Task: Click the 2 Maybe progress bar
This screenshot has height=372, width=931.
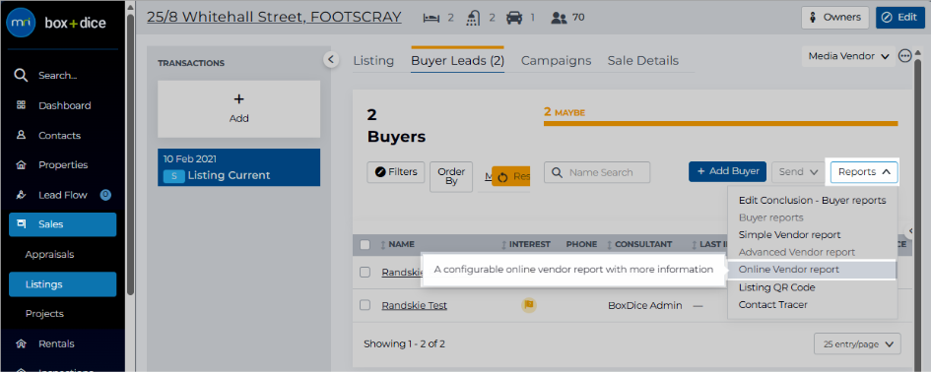Action: click(x=721, y=123)
